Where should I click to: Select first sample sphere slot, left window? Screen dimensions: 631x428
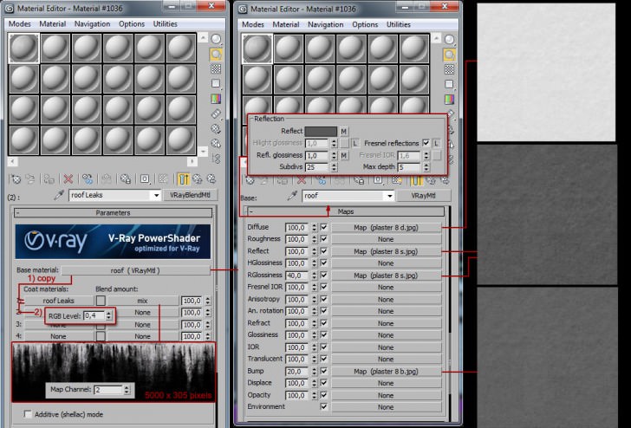tap(23, 49)
